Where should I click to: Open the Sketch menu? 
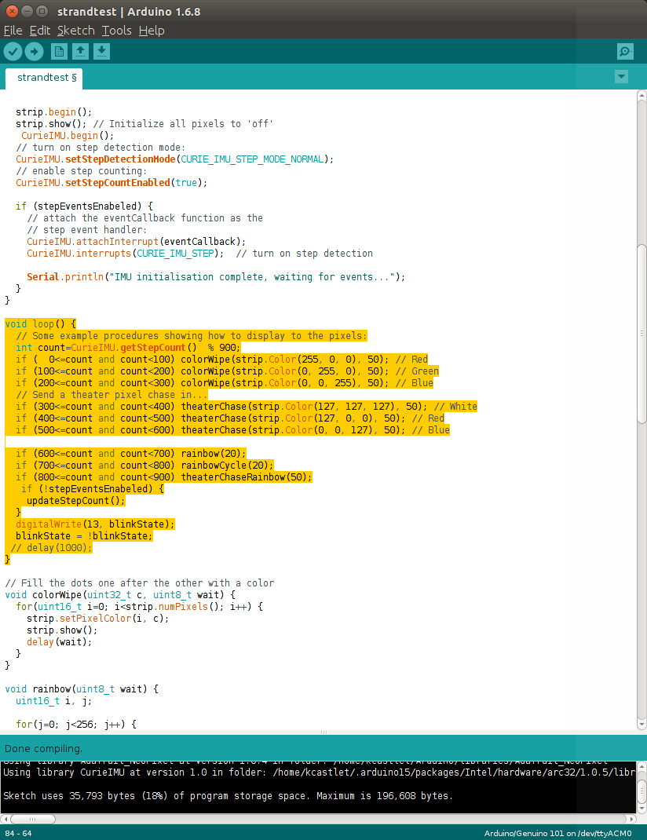[x=75, y=31]
